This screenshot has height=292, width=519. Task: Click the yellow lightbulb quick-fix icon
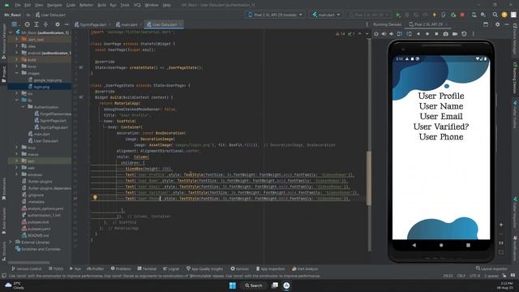(95, 198)
